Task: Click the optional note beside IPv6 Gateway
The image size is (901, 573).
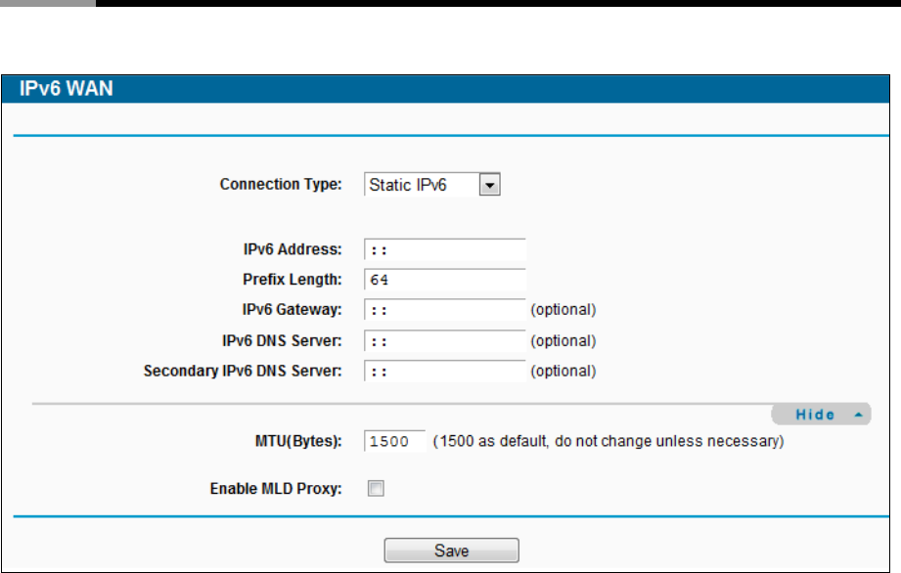Action: [x=563, y=309]
